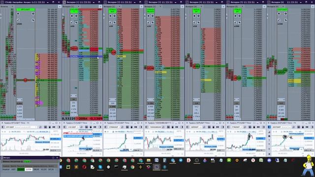Open the Вкладка dropdown arrow in the CVCUSDT window
The height and width of the screenshot is (177, 315).
coord(78,6)
